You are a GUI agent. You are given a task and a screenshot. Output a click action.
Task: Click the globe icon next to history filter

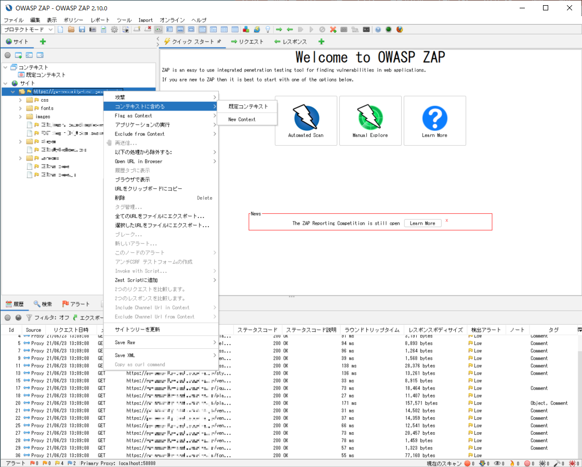[18, 318]
